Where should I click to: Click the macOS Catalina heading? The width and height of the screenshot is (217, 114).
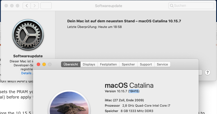click(129, 85)
